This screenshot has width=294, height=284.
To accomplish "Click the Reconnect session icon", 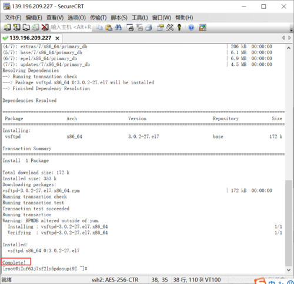I will tap(35, 27).
